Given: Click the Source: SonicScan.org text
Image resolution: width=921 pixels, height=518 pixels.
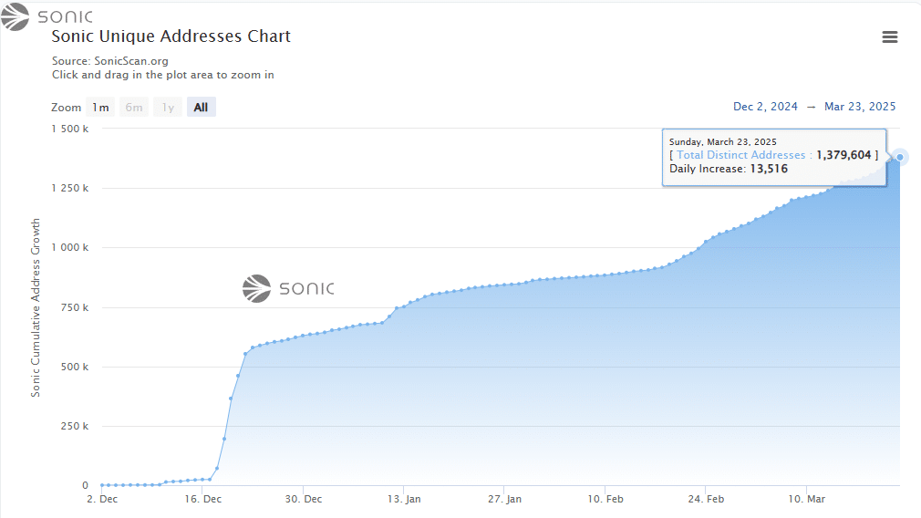Looking at the screenshot, I should click(x=109, y=61).
